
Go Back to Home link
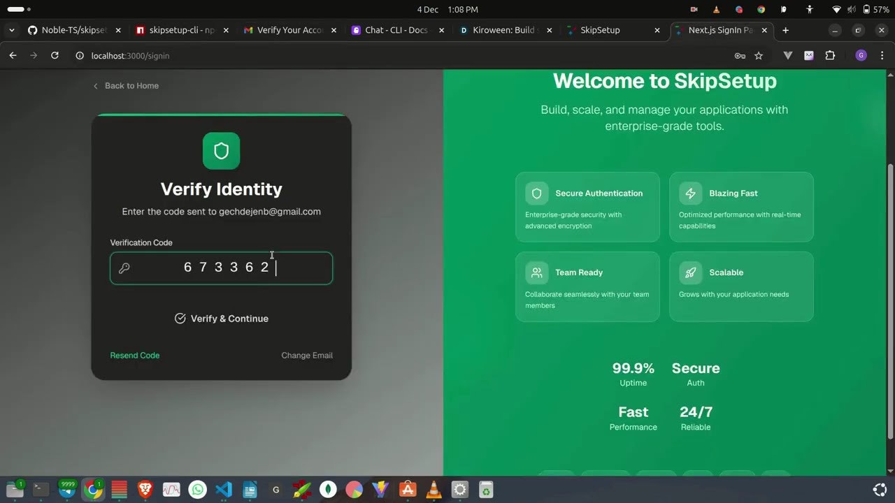pos(126,86)
